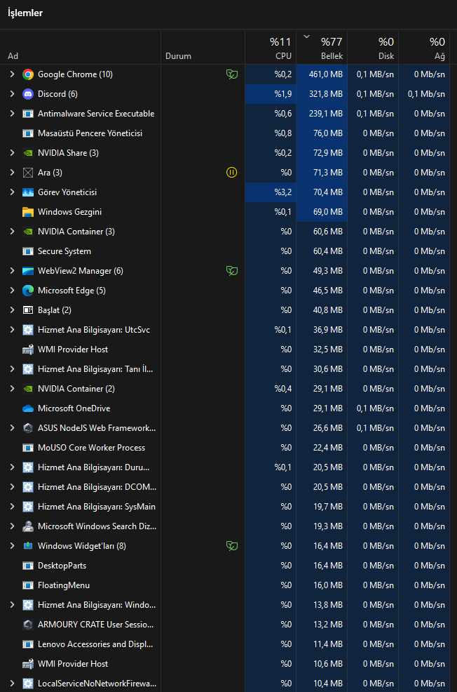Click the UtcSvc service gear icon

coord(28,330)
